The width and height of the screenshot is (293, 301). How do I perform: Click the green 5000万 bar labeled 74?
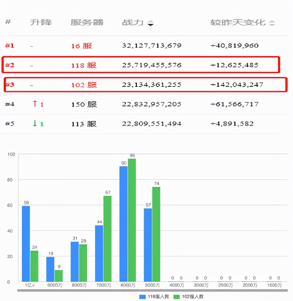pyautogui.click(x=156, y=235)
